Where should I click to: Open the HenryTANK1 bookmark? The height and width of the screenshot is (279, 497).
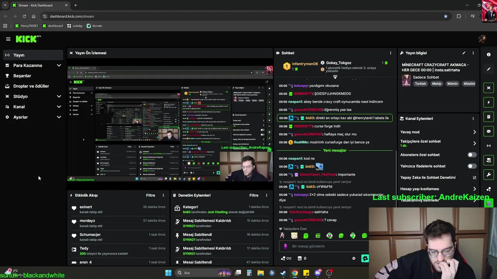[x=26, y=26]
